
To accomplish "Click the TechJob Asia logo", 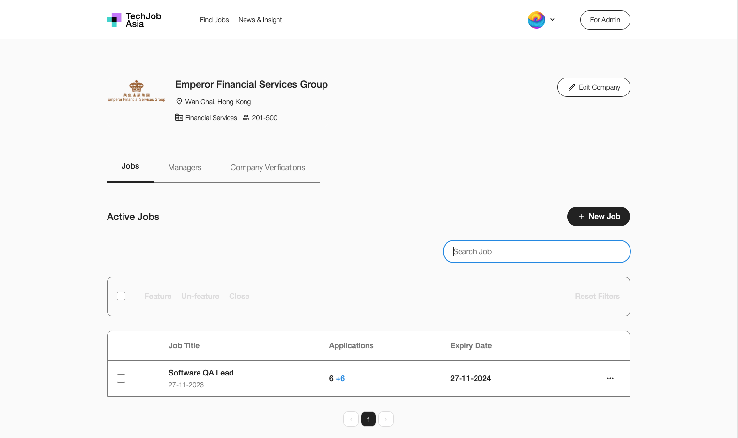I will pyautogui.click(x=134, y=20).
